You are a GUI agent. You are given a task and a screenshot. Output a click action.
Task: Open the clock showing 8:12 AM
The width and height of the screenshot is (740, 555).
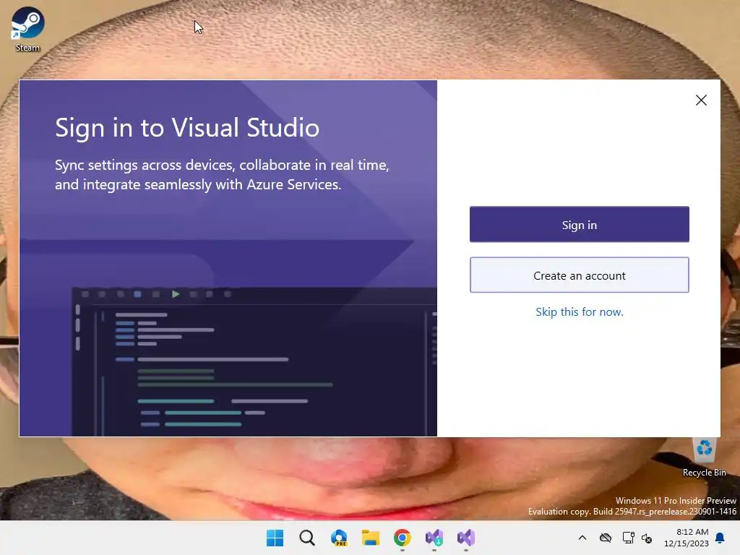[687, 538]
